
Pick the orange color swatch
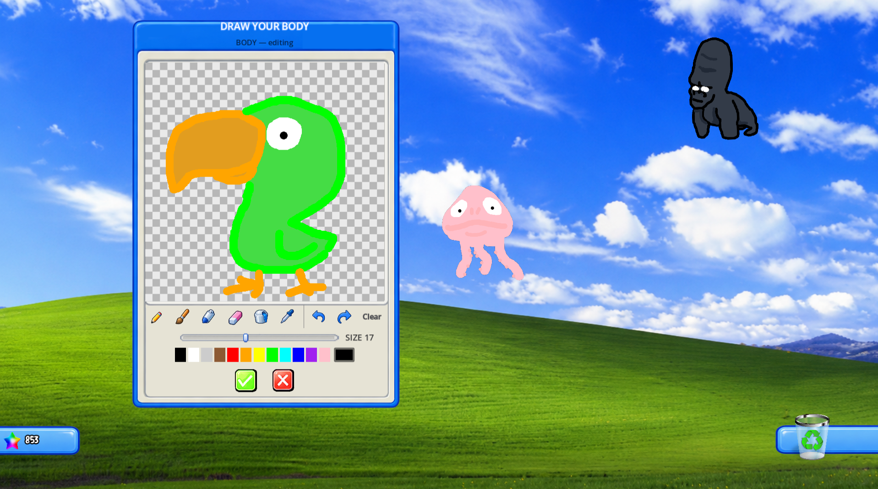246,355
